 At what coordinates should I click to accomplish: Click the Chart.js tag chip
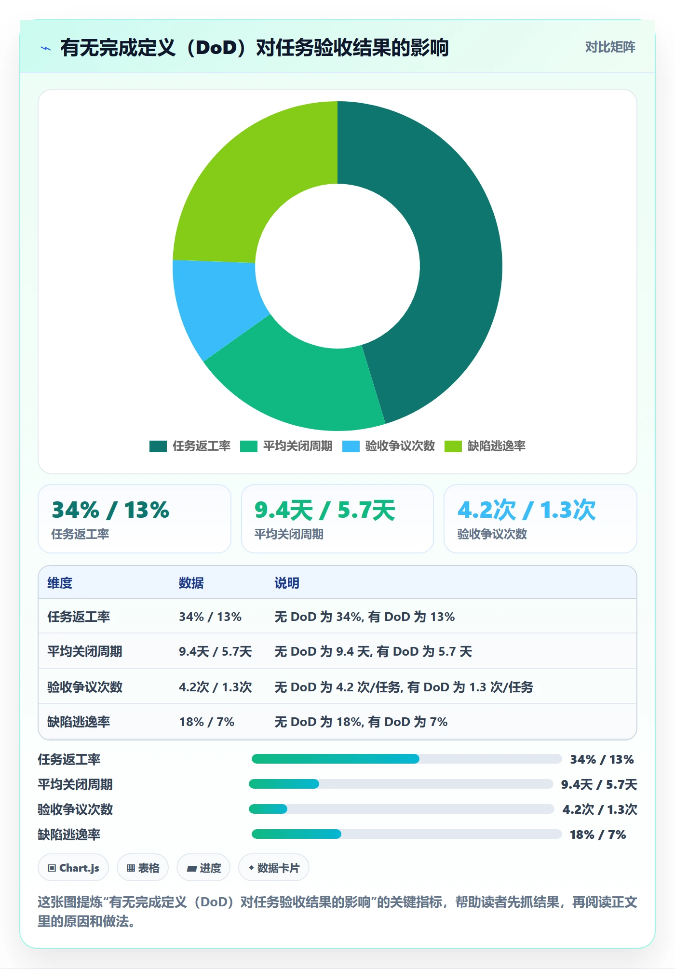73,868
